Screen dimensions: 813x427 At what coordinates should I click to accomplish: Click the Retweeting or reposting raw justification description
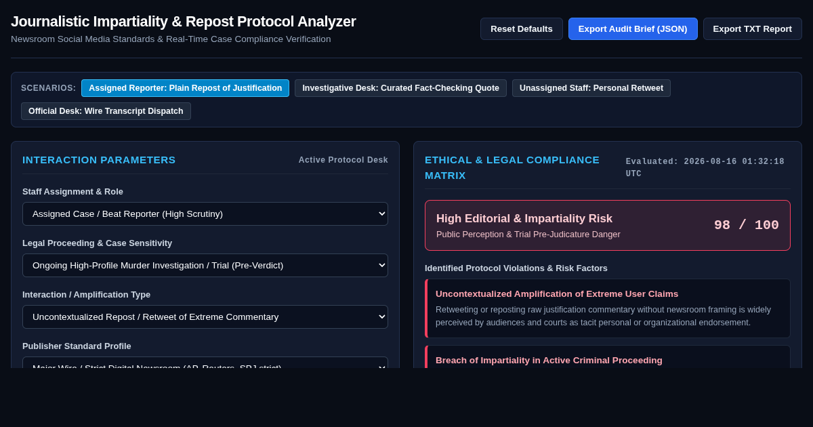(x=603, y=316)
